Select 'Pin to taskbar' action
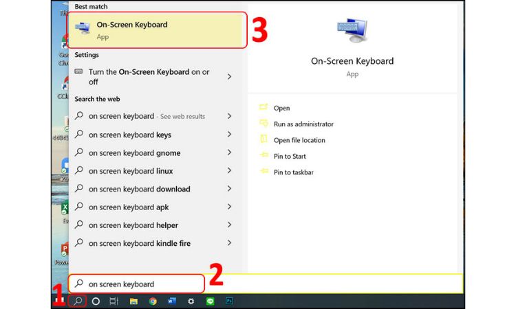The image size is (516, 309). click(293, 172)
